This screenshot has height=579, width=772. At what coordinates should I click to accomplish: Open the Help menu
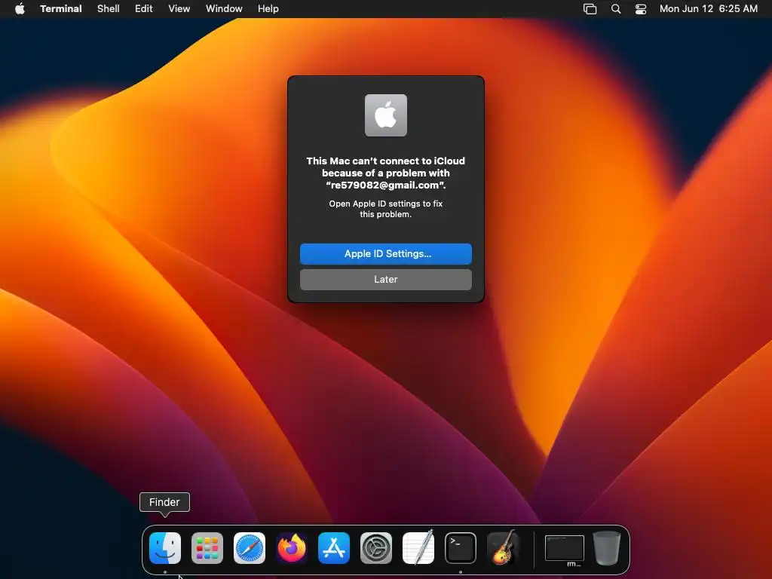(x=268, y=9)
